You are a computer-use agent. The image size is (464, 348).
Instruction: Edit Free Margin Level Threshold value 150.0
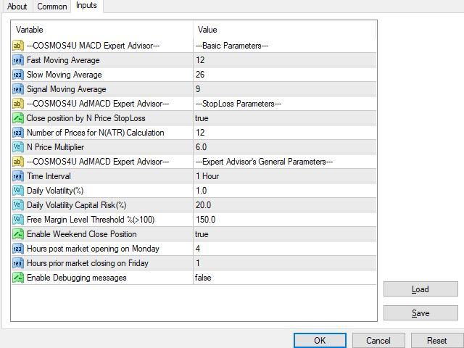click(x=285, y=220)
